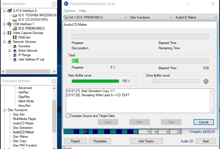Select Disc Maker function

pos(21,137)
